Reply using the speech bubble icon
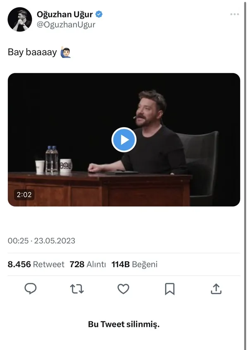Image resolution: width=248 pixels, height=350 pixels. [x=31, y=289]
